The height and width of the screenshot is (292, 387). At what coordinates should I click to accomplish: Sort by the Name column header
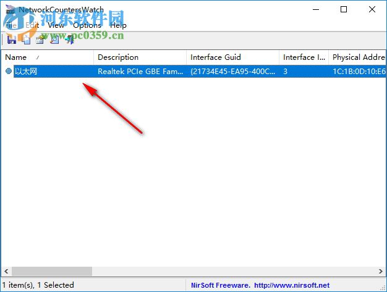(48, 57)
